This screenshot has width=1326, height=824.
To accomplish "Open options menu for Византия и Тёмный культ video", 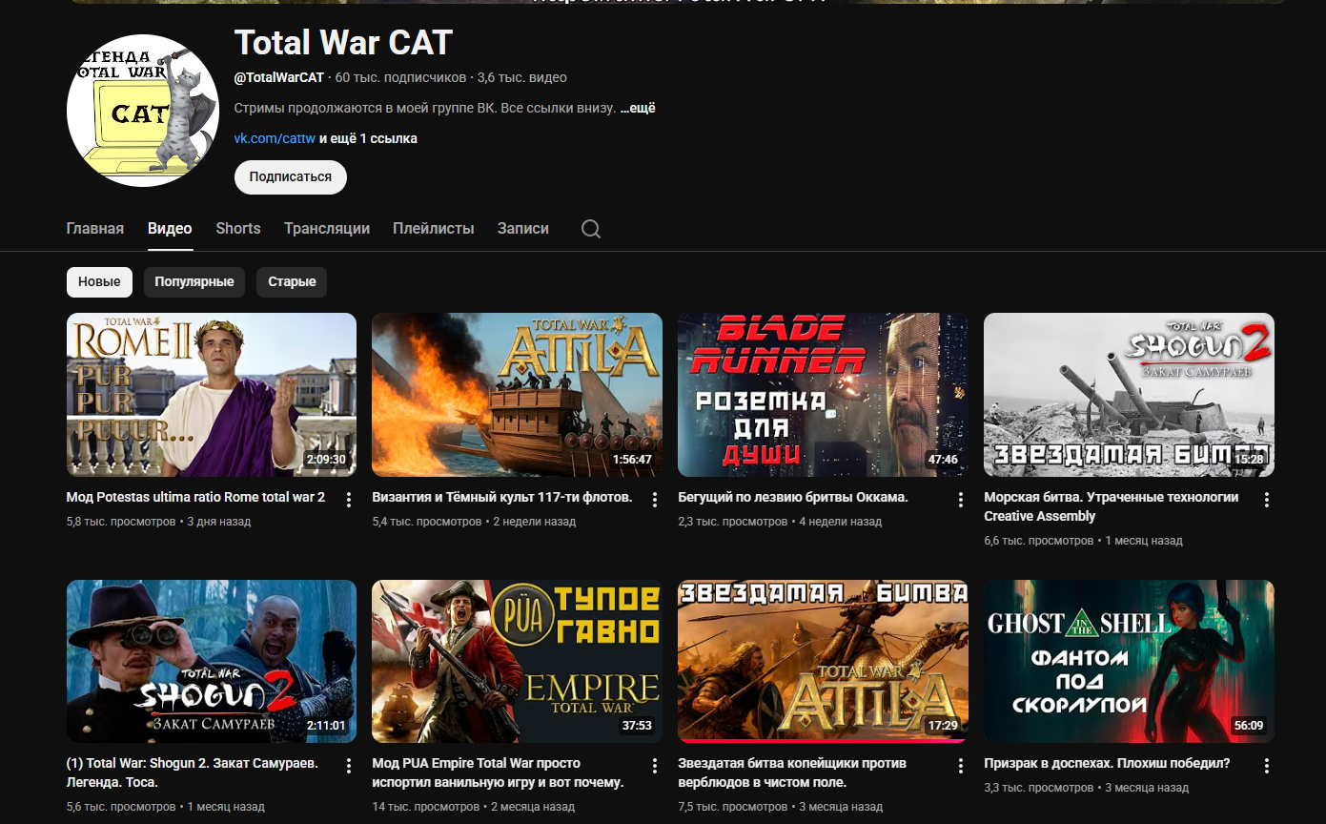I will (x=655, y=500).
